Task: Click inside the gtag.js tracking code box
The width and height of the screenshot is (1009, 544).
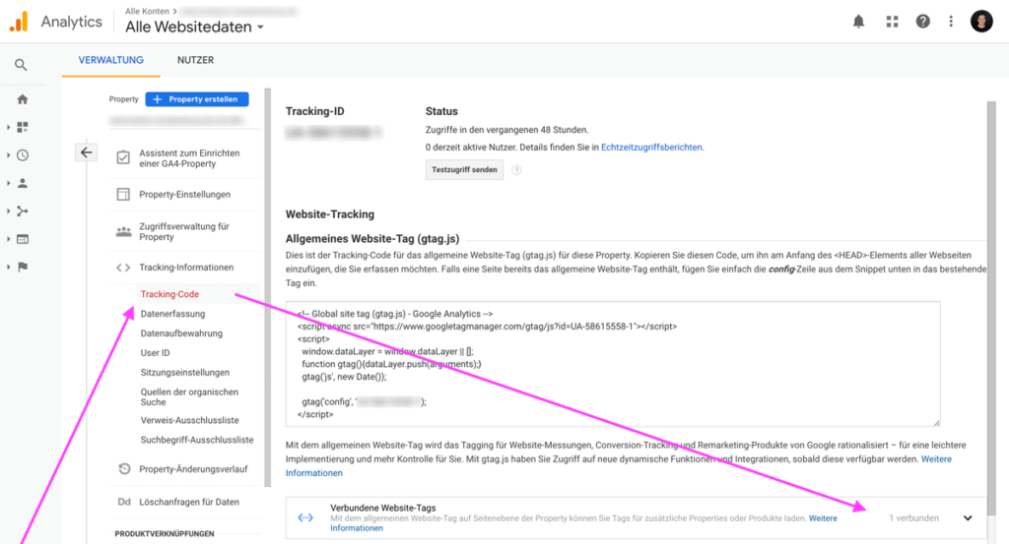Action: coord(611,364)
